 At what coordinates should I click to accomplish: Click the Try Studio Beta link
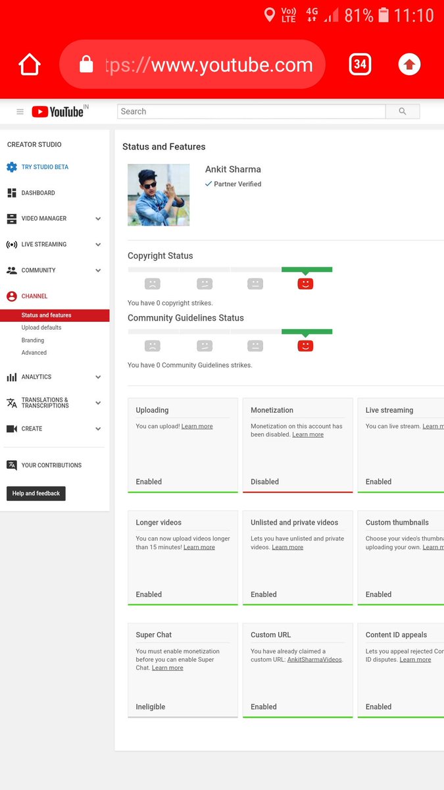[45, 167]
